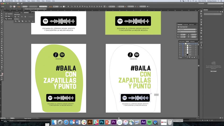This screenshot has width=224, height=126.
Task: Open After Effects from the dock
Action: point(143,122)
